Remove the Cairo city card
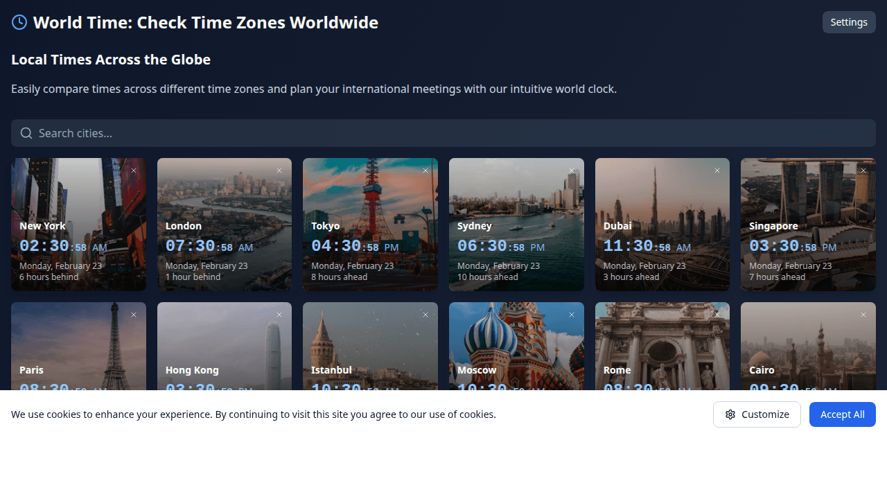The width and height of the screenshot is (887, 499). pos(863,315)
